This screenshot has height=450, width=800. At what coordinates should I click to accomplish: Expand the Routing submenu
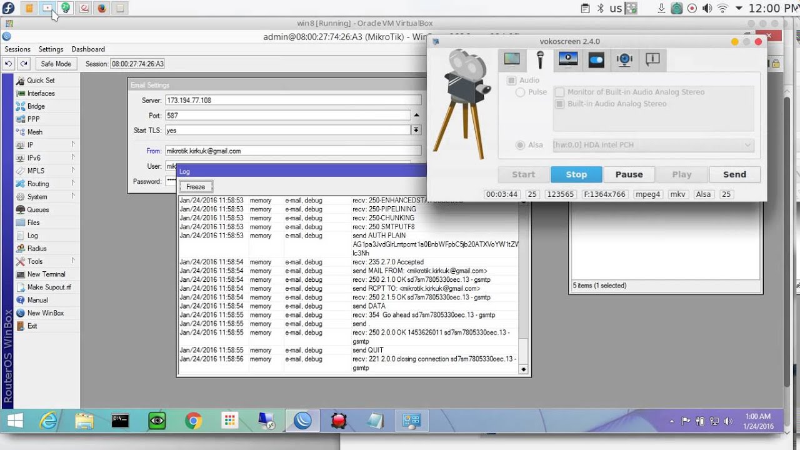tap(72, 183)
